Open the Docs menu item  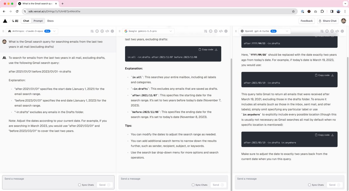(x=50, y=21)
